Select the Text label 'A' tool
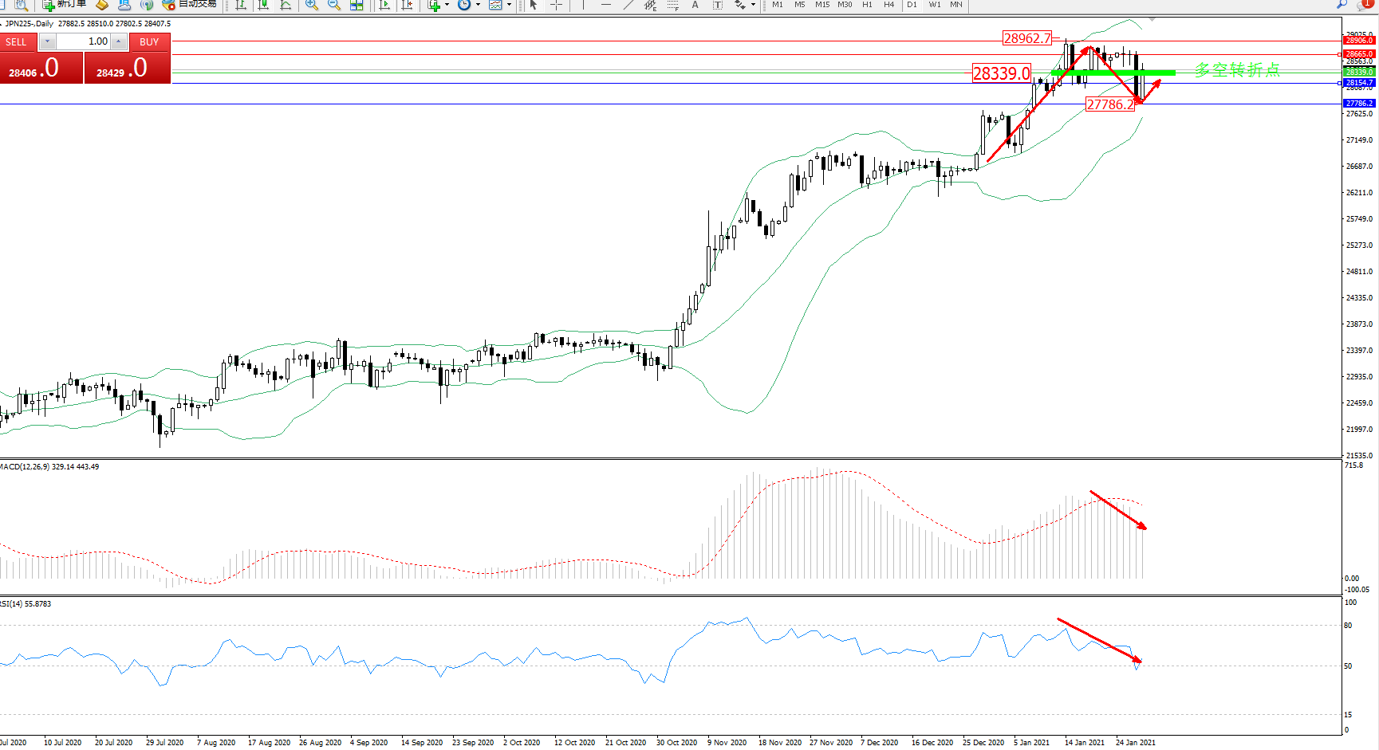 [695, 5]
